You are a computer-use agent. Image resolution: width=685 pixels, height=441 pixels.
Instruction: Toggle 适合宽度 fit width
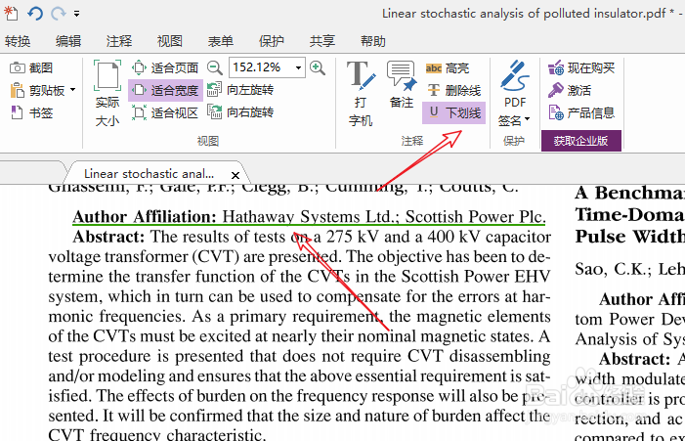click(165, 91)
